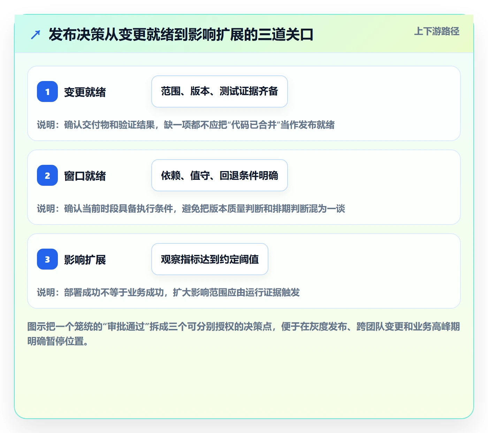Select the step 1 number badge
The image size is (488, 433).
tap(47, 91)
